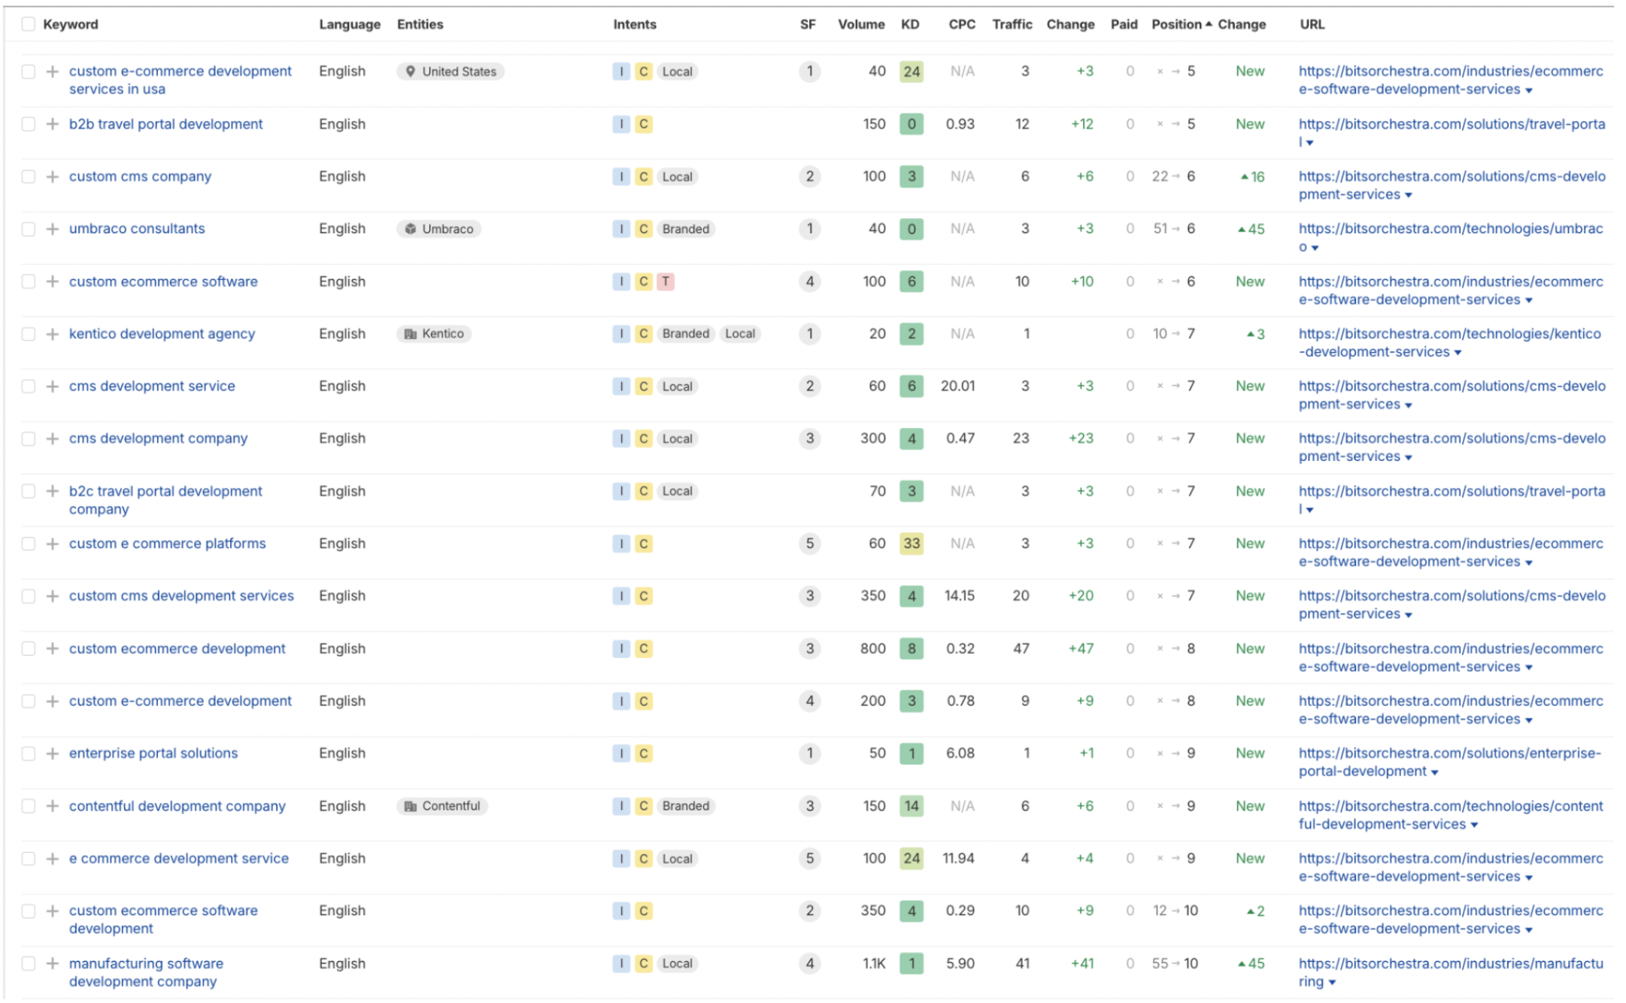Click the T intent badge for custom ecommerce software
Screen dimensions: 1626x1003
pos(666,282)
